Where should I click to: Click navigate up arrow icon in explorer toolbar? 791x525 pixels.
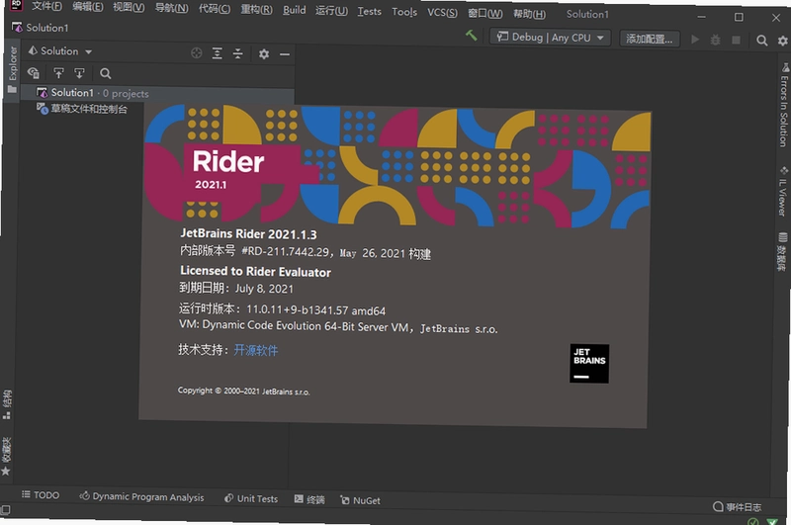coord(58,73)
